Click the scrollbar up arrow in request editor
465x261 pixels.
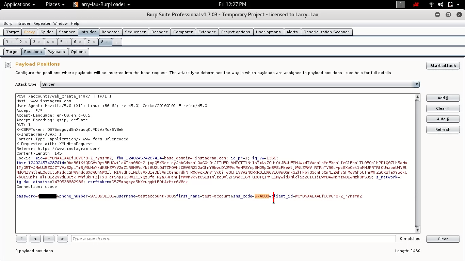pyautogui.click(x=417, y=97)
